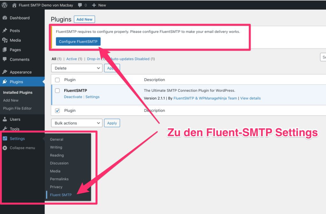Click the Plugin column header at top
Image resolution: width=326 pixels, height=214 pixels.
pos(70,80)
